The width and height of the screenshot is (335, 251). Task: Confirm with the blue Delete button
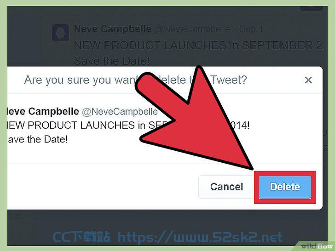coord(285,187)
